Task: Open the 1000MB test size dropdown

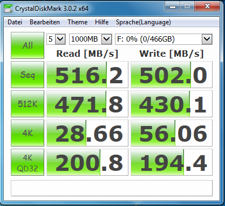Action: point(91,39)
